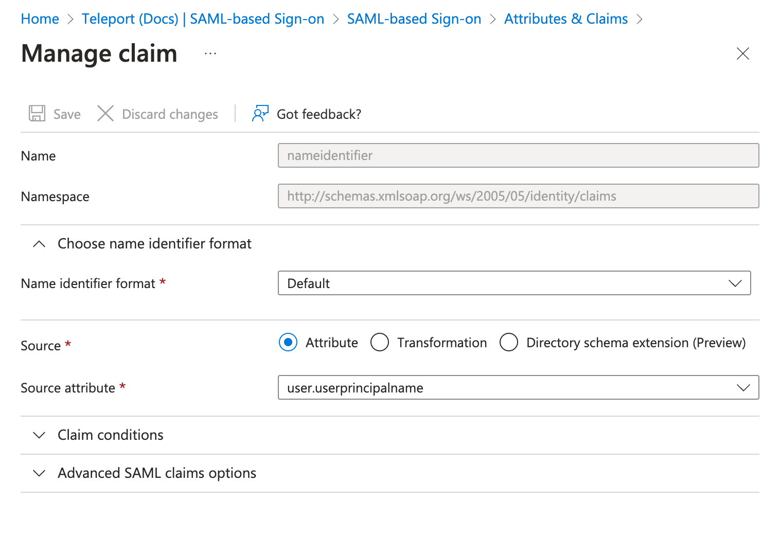Click the collapse chevron above Choose name identifier format

point(39,243)
